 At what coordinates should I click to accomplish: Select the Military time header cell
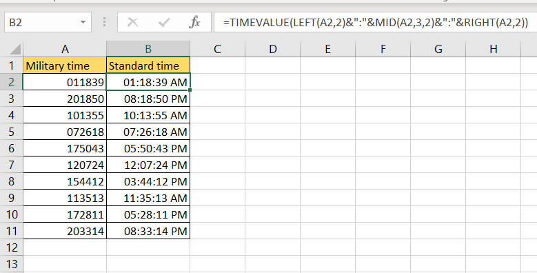point(65,65)
